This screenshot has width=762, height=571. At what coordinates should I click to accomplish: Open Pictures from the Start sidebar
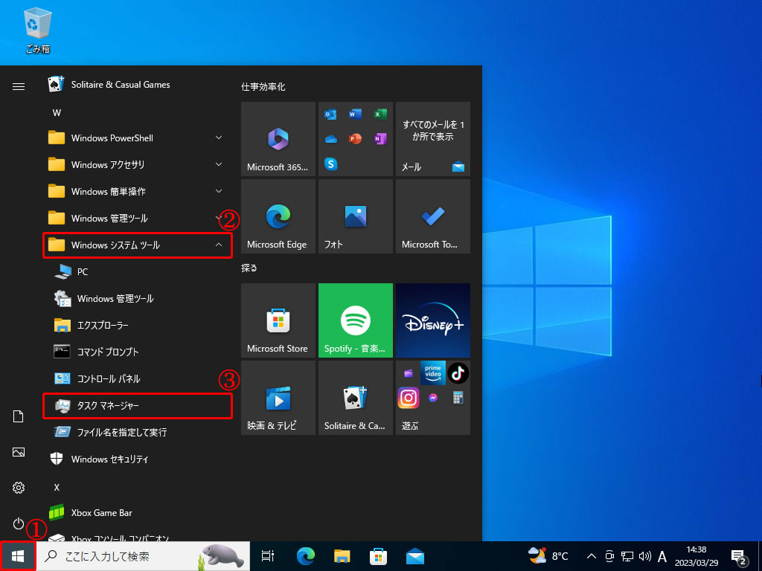[19, 452]
